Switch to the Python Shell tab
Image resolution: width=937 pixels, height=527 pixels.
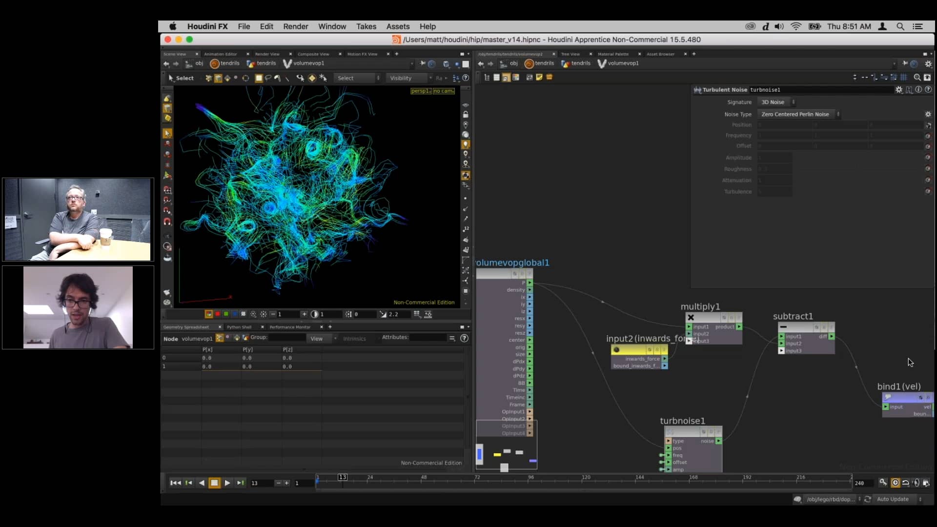click(x=239, y=327)
